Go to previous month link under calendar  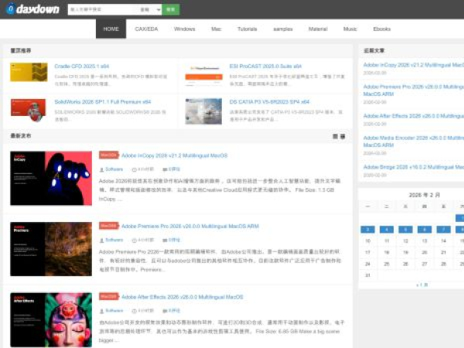click(421, 285)
